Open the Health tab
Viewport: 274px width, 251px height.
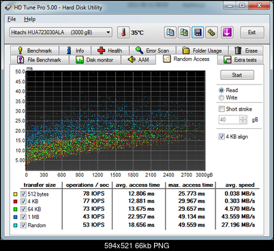110,50
